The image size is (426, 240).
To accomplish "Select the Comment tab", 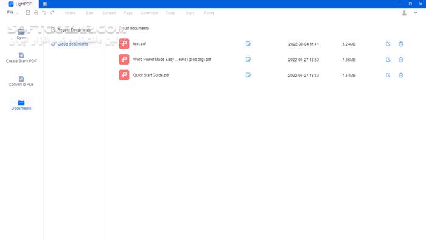I will tap(149, 13).
